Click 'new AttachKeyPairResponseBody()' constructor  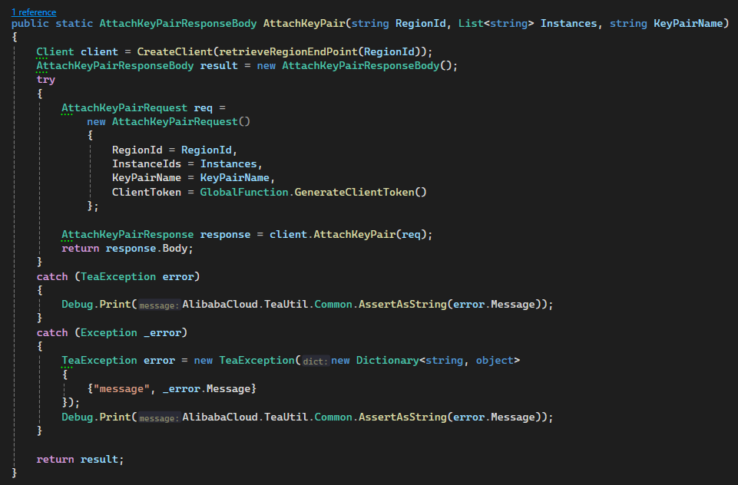[357, 65]
